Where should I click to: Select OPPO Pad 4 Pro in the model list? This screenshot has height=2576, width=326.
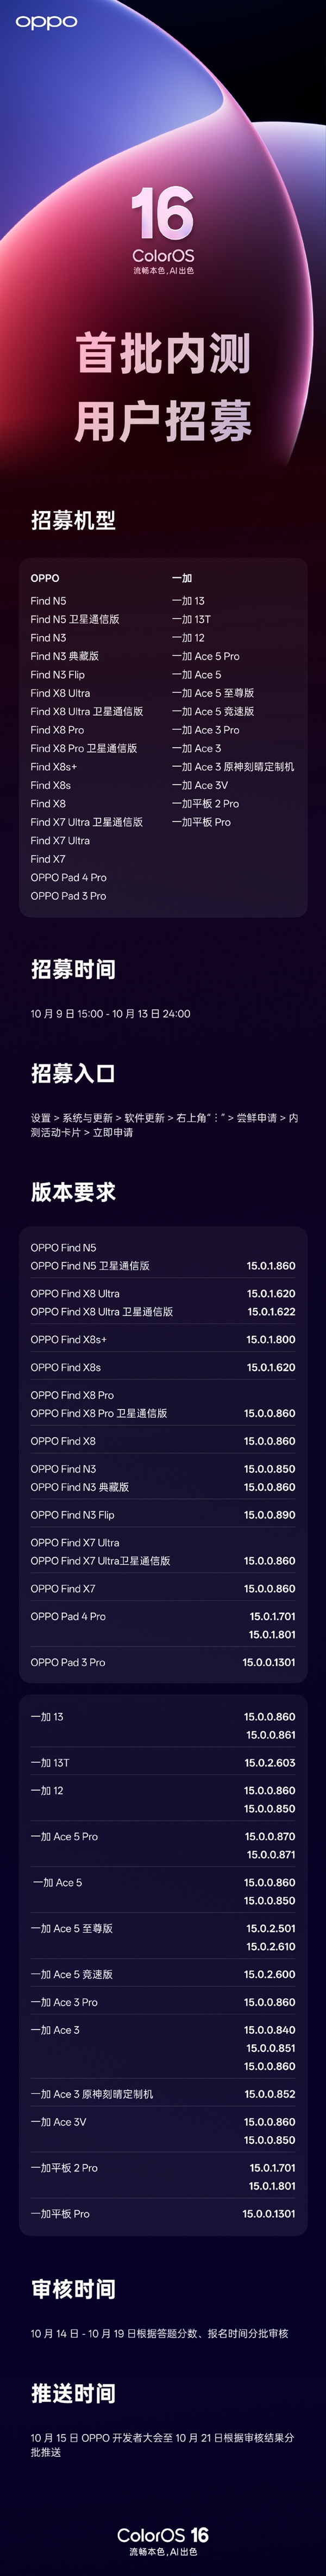[x=68, y=877]
